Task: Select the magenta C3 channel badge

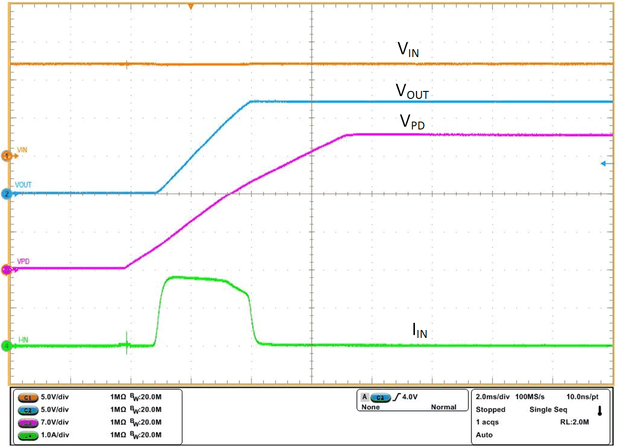Action: [28, 423]
